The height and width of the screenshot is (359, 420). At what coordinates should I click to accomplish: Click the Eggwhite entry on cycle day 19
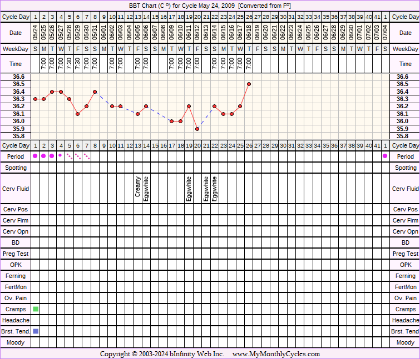point(189,188)
